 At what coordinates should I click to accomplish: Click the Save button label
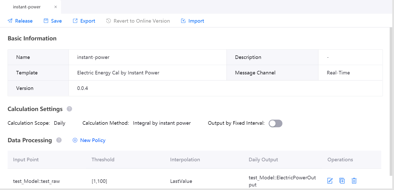point(56,21)
